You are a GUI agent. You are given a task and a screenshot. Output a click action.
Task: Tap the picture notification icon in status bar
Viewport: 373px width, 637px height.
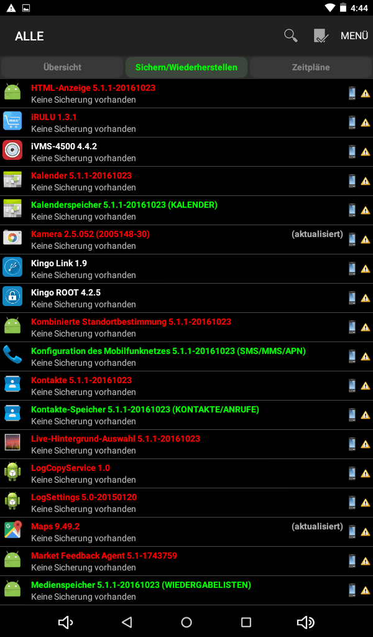26,7
